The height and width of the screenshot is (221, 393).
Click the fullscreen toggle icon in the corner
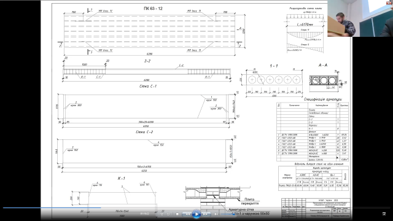coord(384,214)
